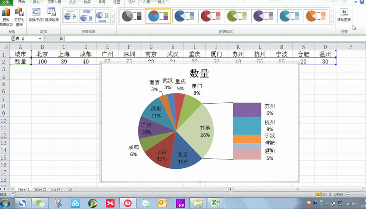The width and height of the screenshot is (366, 210).
Task: Click the select-all corner of the sheet
Action: 5,47
